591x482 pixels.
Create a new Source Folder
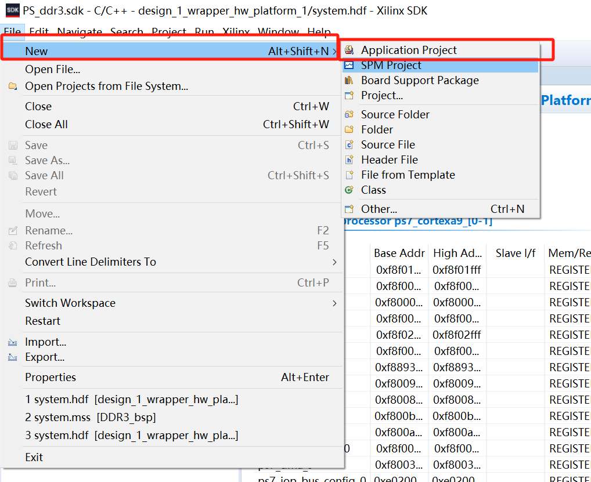pos(441,114)
